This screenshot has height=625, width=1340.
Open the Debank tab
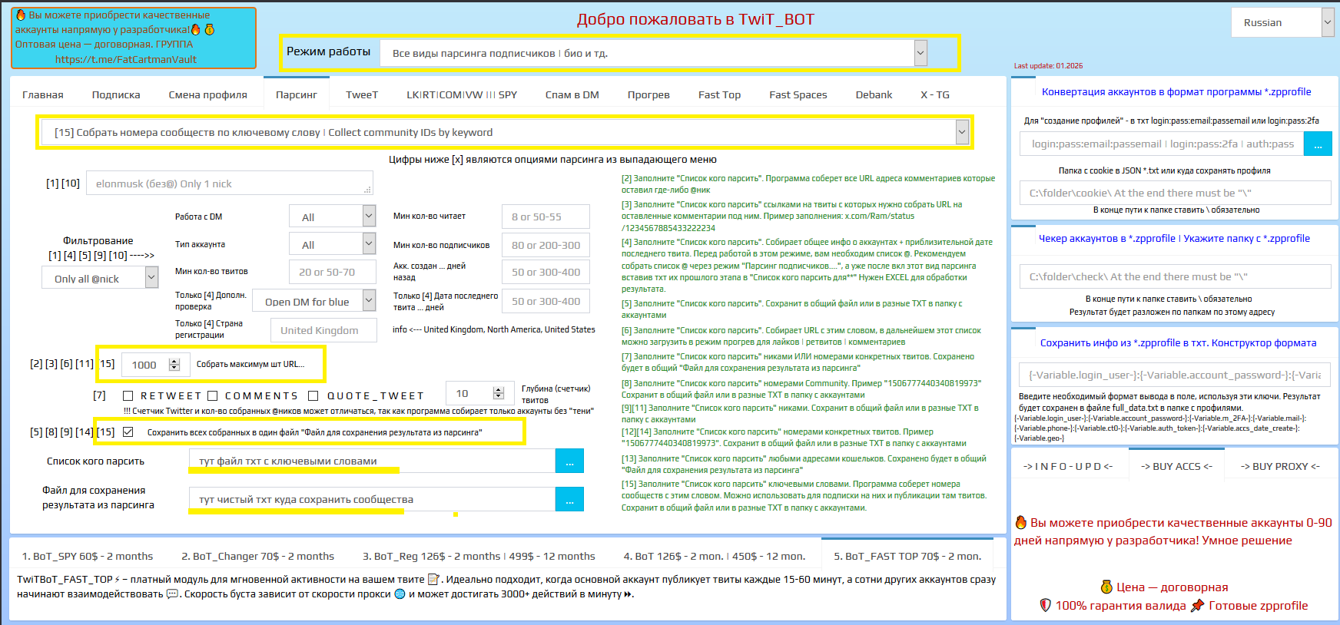[x=874, y=94]
